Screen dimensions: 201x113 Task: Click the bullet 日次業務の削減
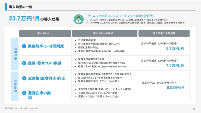click(x=87, y=40)
